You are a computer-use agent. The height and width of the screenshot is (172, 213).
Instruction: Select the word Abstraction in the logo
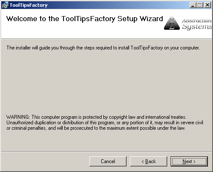[x=197, y=21]
